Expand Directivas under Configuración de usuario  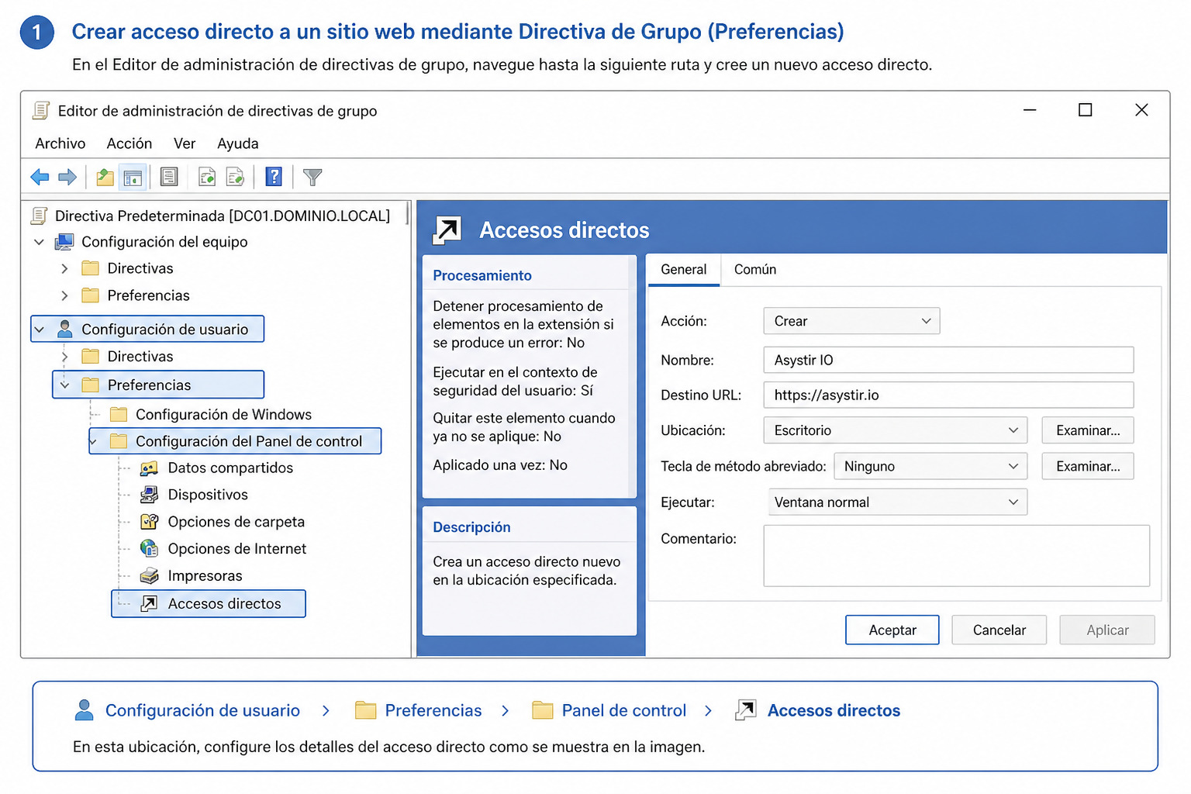pos(64,357)
